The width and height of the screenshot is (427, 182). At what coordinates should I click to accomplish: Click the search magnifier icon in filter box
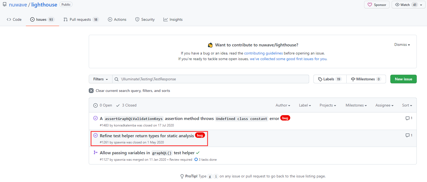point(117,79)
